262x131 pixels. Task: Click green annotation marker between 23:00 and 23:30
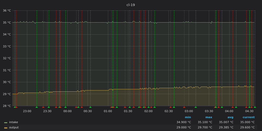pyautogui.click(x=37, y=107)
